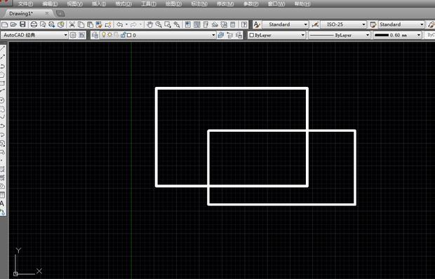Activate the Pan hand tool
Viewport: 435px width, 279px height.
pyautogui.click(x=150, y=25)
